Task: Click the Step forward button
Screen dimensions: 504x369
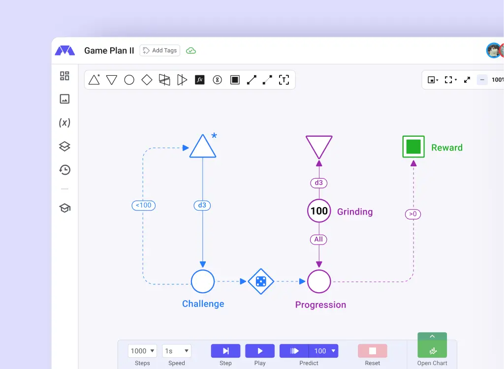Action: pos(225,351)
